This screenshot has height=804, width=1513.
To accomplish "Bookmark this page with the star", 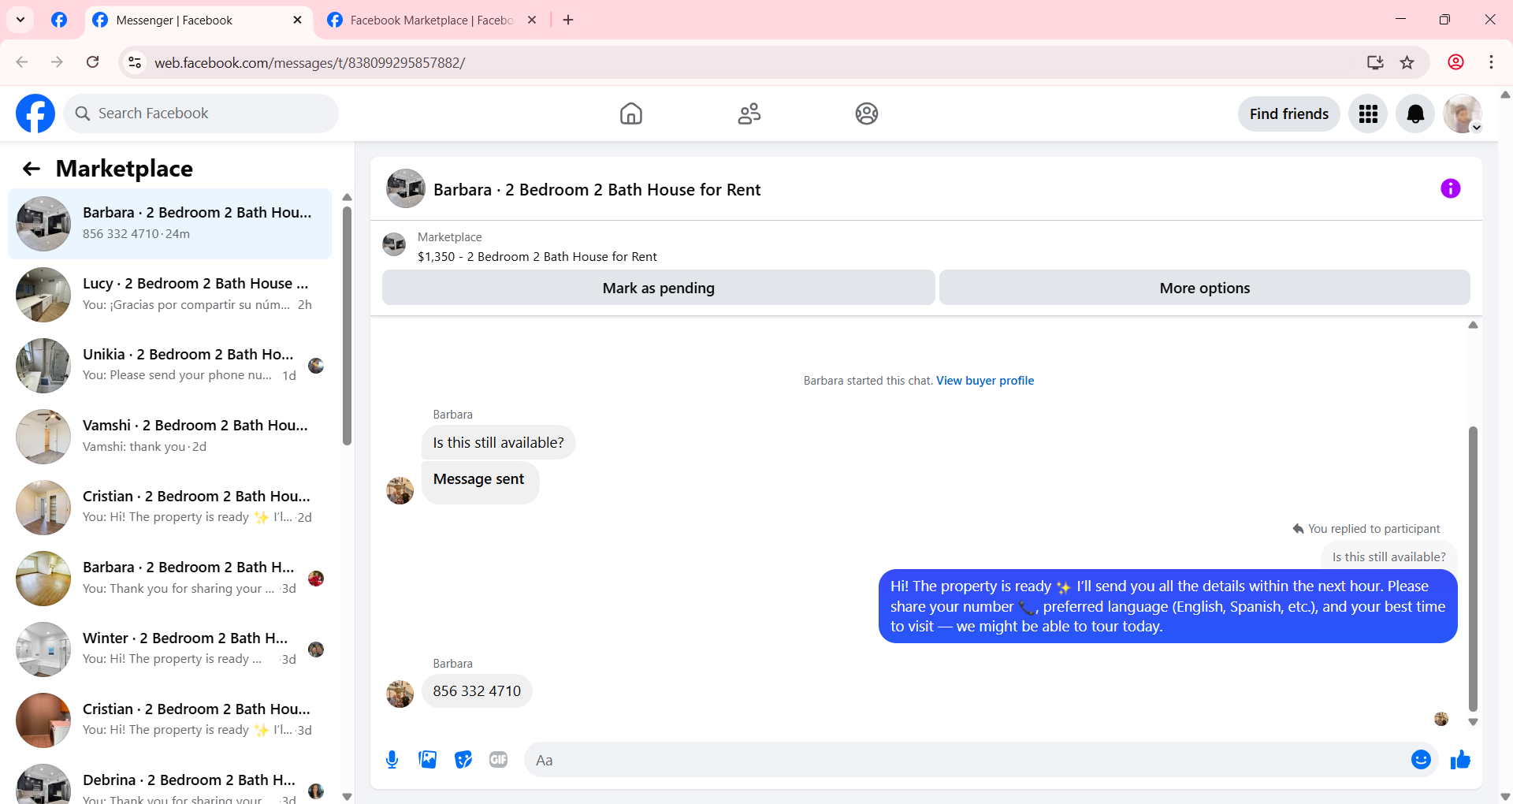I will point(1407,62).
